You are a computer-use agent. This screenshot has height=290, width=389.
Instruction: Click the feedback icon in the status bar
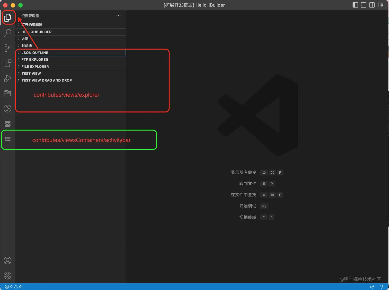click(372, 287)
